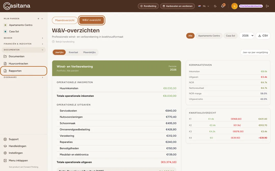Click Prioriteitsondersteuning badge
Viewport: 275px width, 171px height.
pyautogui.click(x=251, y=6)
